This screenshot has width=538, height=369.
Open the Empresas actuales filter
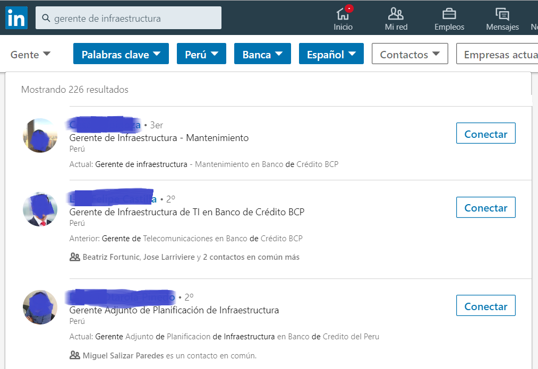coord(499,54)
